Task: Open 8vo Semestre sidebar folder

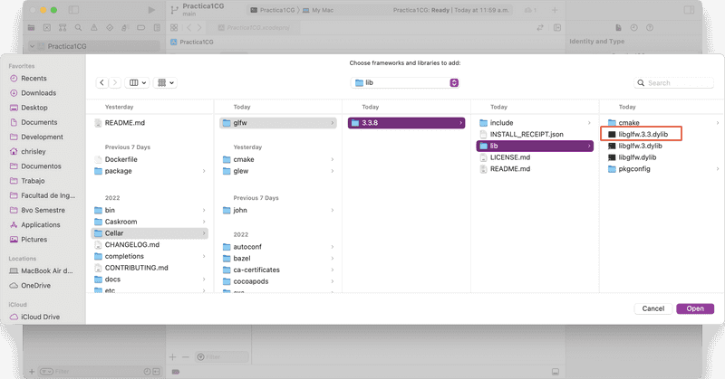Action: pyautogui.click(x=43, y=210)
